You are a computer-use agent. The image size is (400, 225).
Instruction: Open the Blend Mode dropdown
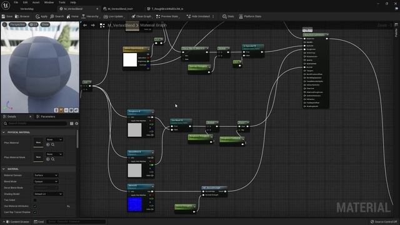pyautogui.click(x=46, y=182)
